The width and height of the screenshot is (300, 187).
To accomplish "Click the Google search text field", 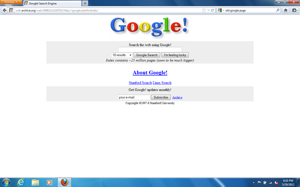I will point(150,50).
